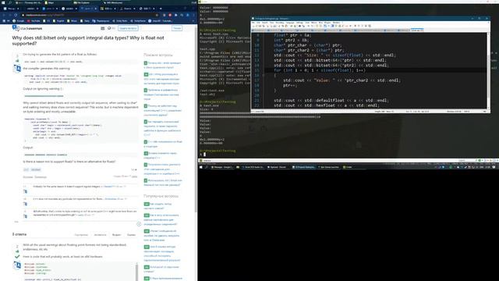Click the browser address bar
This screenshot has height=281, width=499.
[x=89, y=15]
